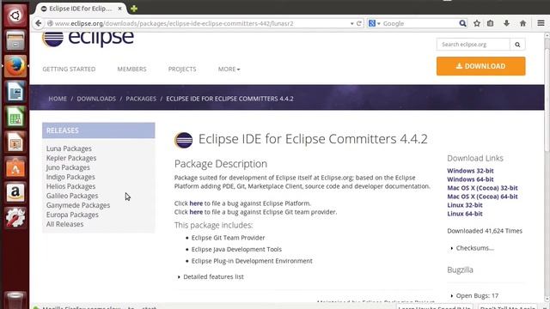This screenshot has width=550, height=309.
Task: Go back with browser back arrow
Action: pos(38,23)
